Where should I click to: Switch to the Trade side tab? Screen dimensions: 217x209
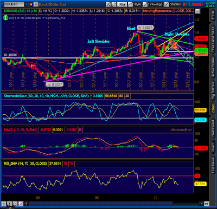point(213,15)
